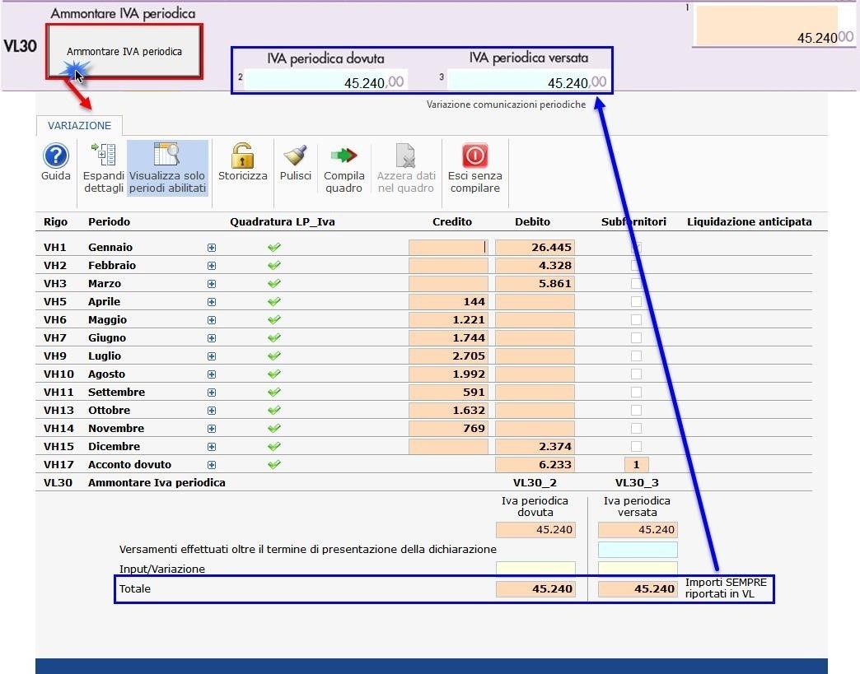Click the Compila quadro arrow icon

tap(344, 156)
